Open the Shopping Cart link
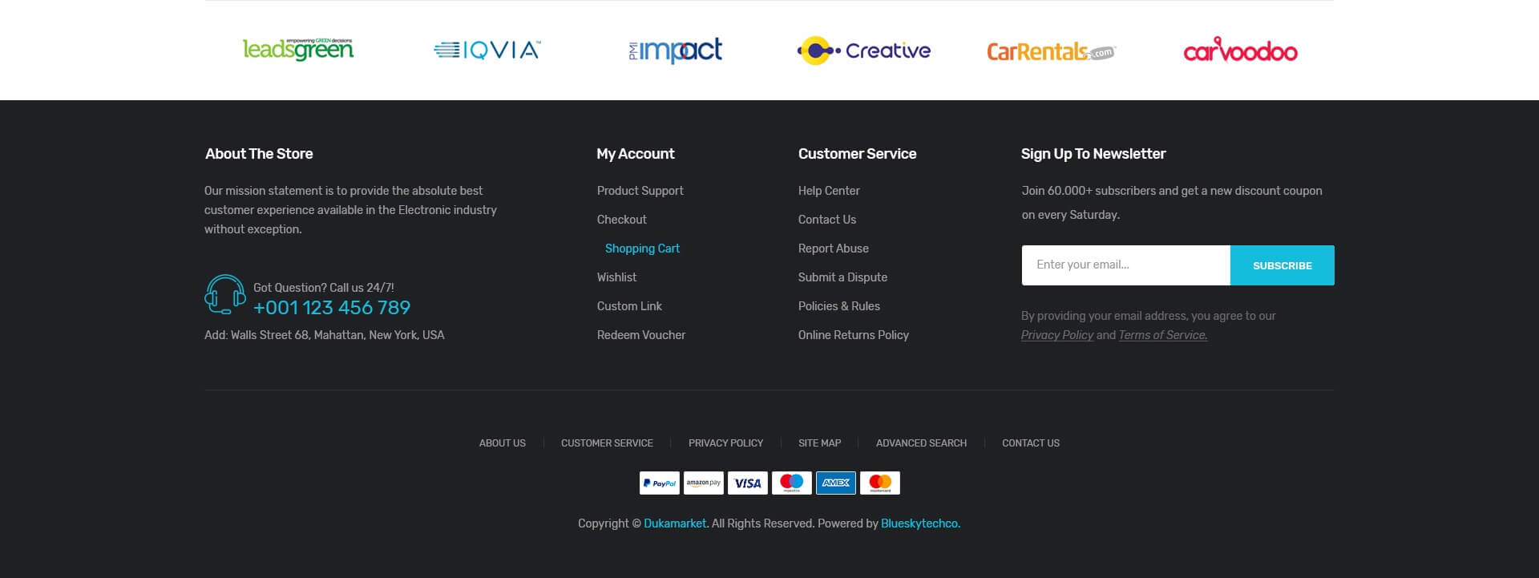Screen dimensions: 1539x578 pos(642,249)
